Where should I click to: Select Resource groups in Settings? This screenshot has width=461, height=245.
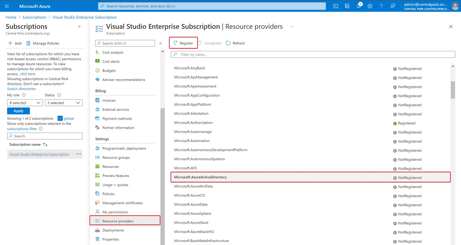(116, 158)
